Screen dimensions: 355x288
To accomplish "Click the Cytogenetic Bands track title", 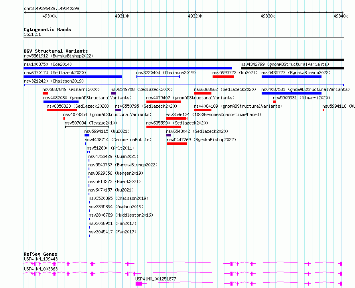I will [x=47, y=30].
